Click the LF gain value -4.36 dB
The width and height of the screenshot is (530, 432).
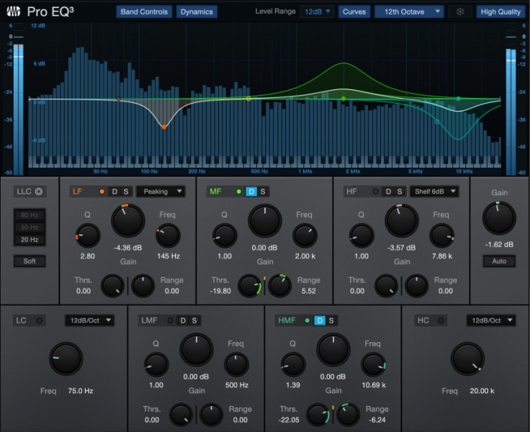pos(127,248)
